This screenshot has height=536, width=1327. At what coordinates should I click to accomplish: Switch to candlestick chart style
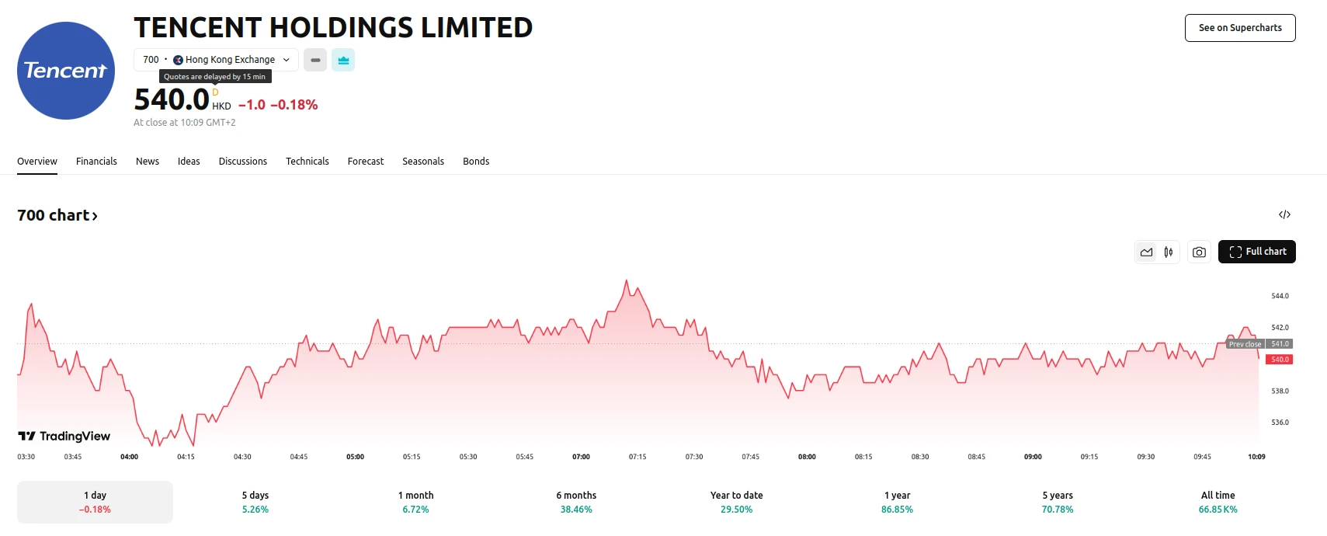[x=1169, y=252]
